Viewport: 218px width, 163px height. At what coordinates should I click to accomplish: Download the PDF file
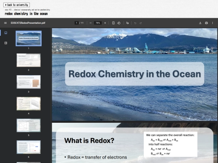tap(200, 23)
